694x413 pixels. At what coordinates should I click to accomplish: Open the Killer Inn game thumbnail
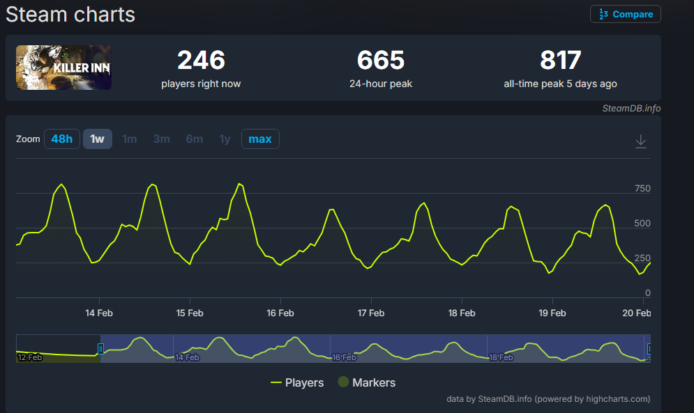63,68
